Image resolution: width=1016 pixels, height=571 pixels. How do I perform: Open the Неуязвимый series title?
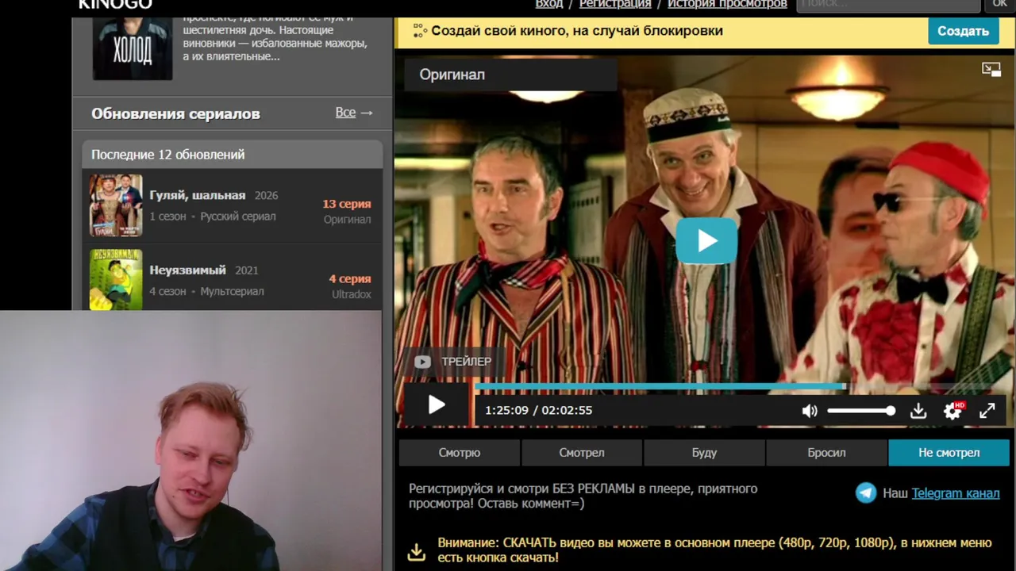[188, 270]
